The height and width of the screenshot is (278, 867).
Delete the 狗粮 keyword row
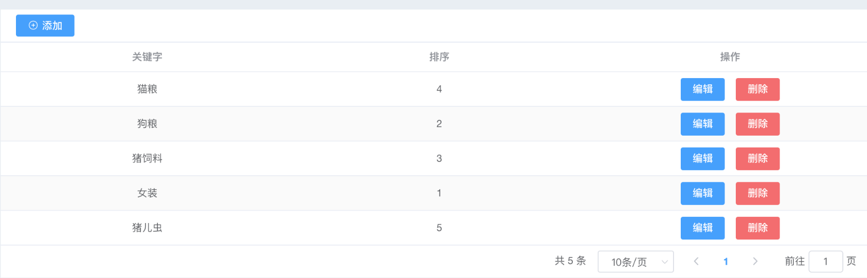coord(757,124)
